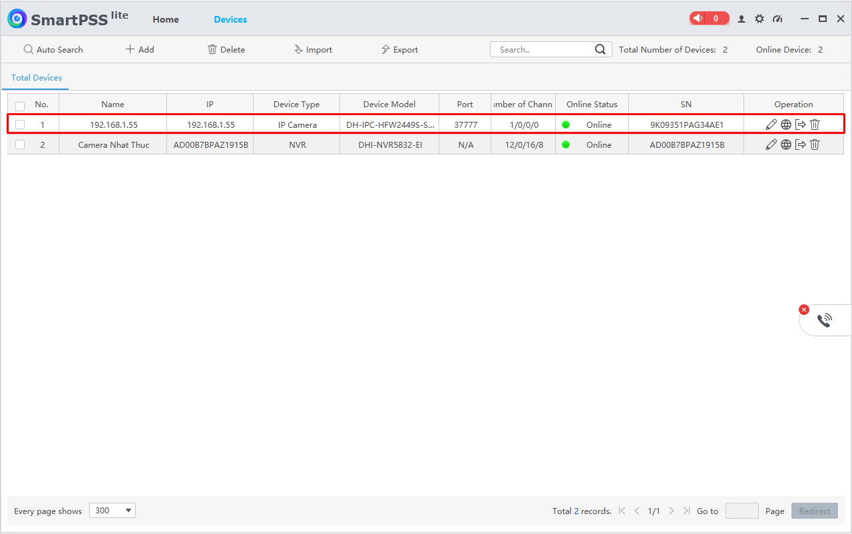Go to last page arrow
This screenshot has width=852, height=534.
point(686,511)
